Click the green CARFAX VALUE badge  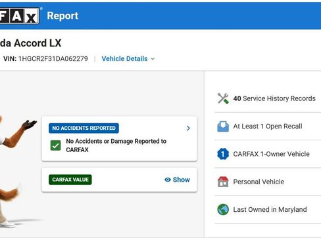click(70, 180)
